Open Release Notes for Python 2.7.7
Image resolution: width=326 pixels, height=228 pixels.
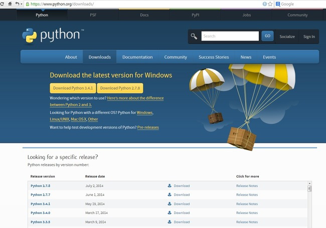click(247, 194)
